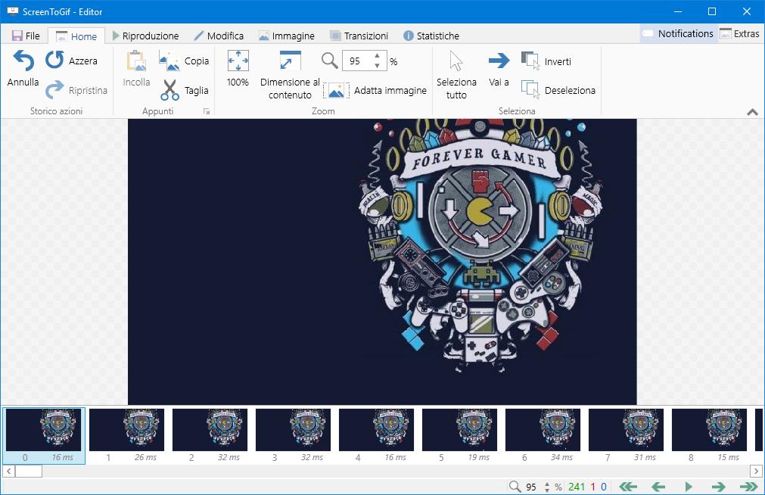Click the Taglia scissors icon
The image size is (765, 495).
(x=169, y=90)
